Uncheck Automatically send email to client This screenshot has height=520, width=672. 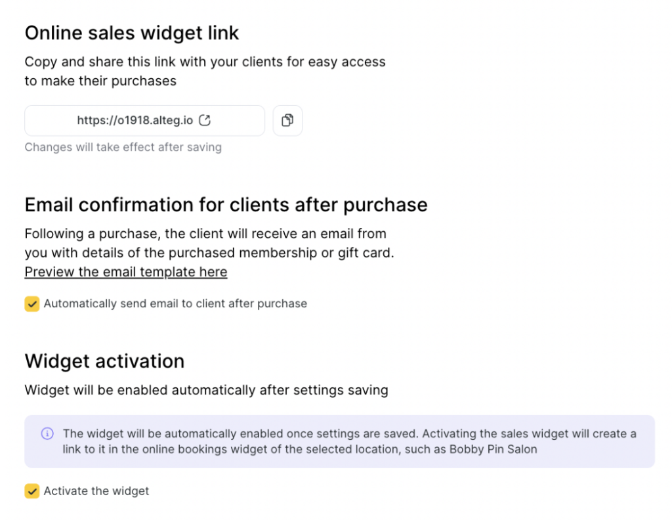coord(32,304)
